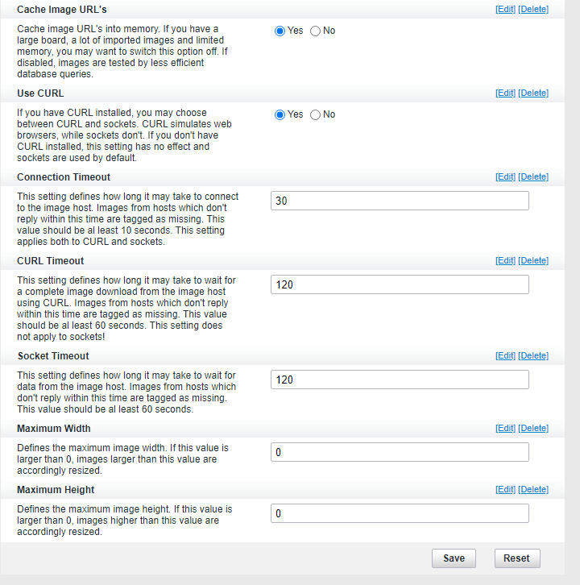The height and width of the screenshot is (585, 580).
Task: Select Yes for Use CURL
Action: tap(280, 115)
